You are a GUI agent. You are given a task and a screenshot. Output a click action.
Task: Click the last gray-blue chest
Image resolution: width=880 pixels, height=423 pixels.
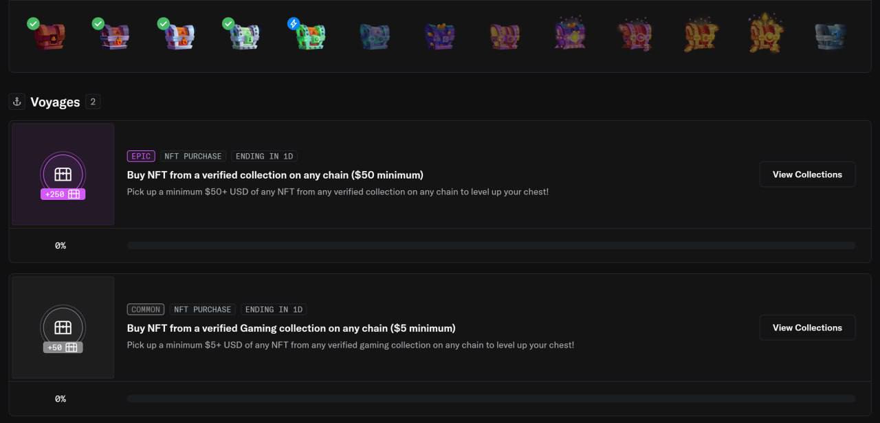click(830, 36)
